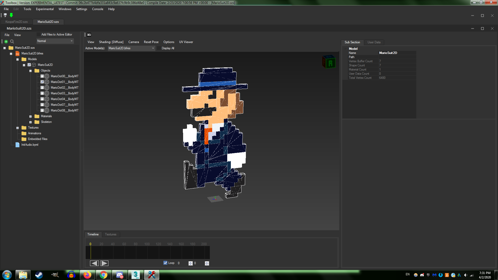Open Steam from the taskbar
The width and height of the screenshot is (498, 280).
[x=39, y=275]
